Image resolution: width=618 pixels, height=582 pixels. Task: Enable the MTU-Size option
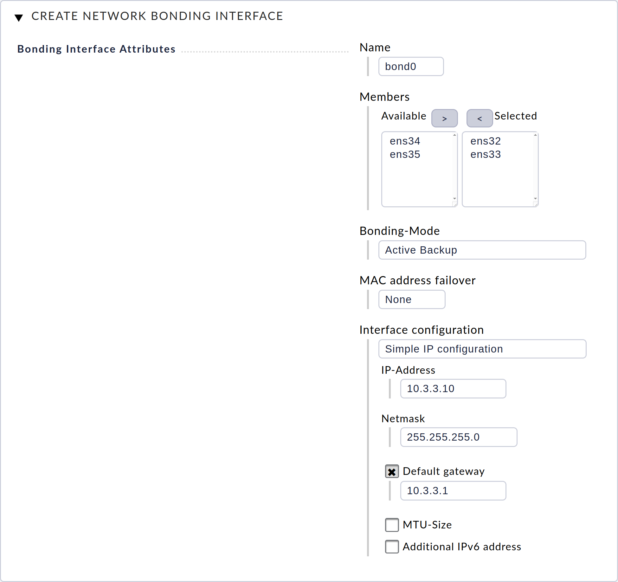392,525
